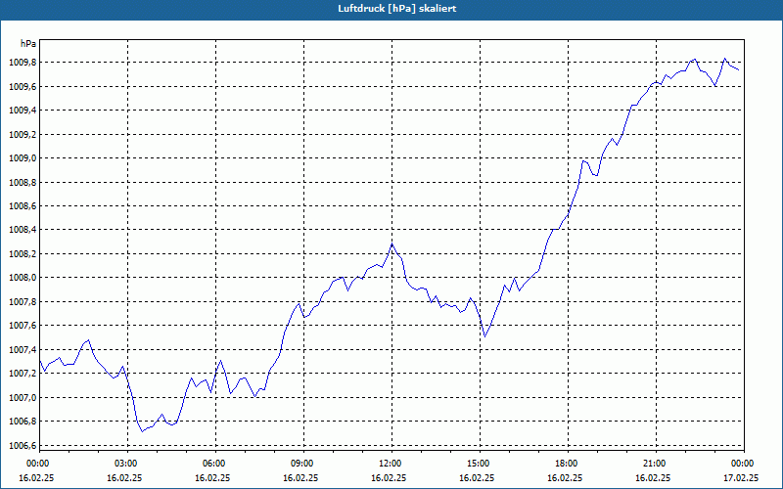Click the "16.02.25" date under 06:00
The width and height of the screenshot is (783, 489).
pyautogui.click(x=212, y=477)
